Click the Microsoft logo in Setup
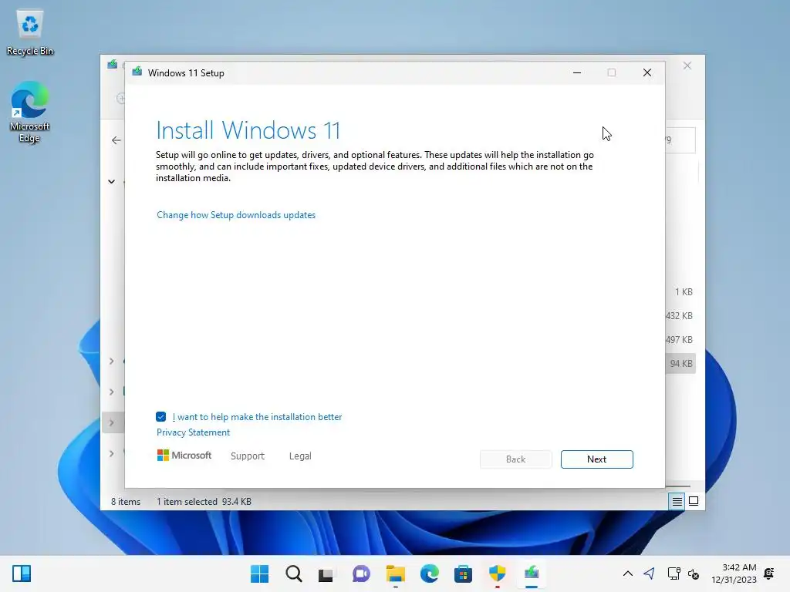The width and height of the screenshot is (790, 592). 184,456
